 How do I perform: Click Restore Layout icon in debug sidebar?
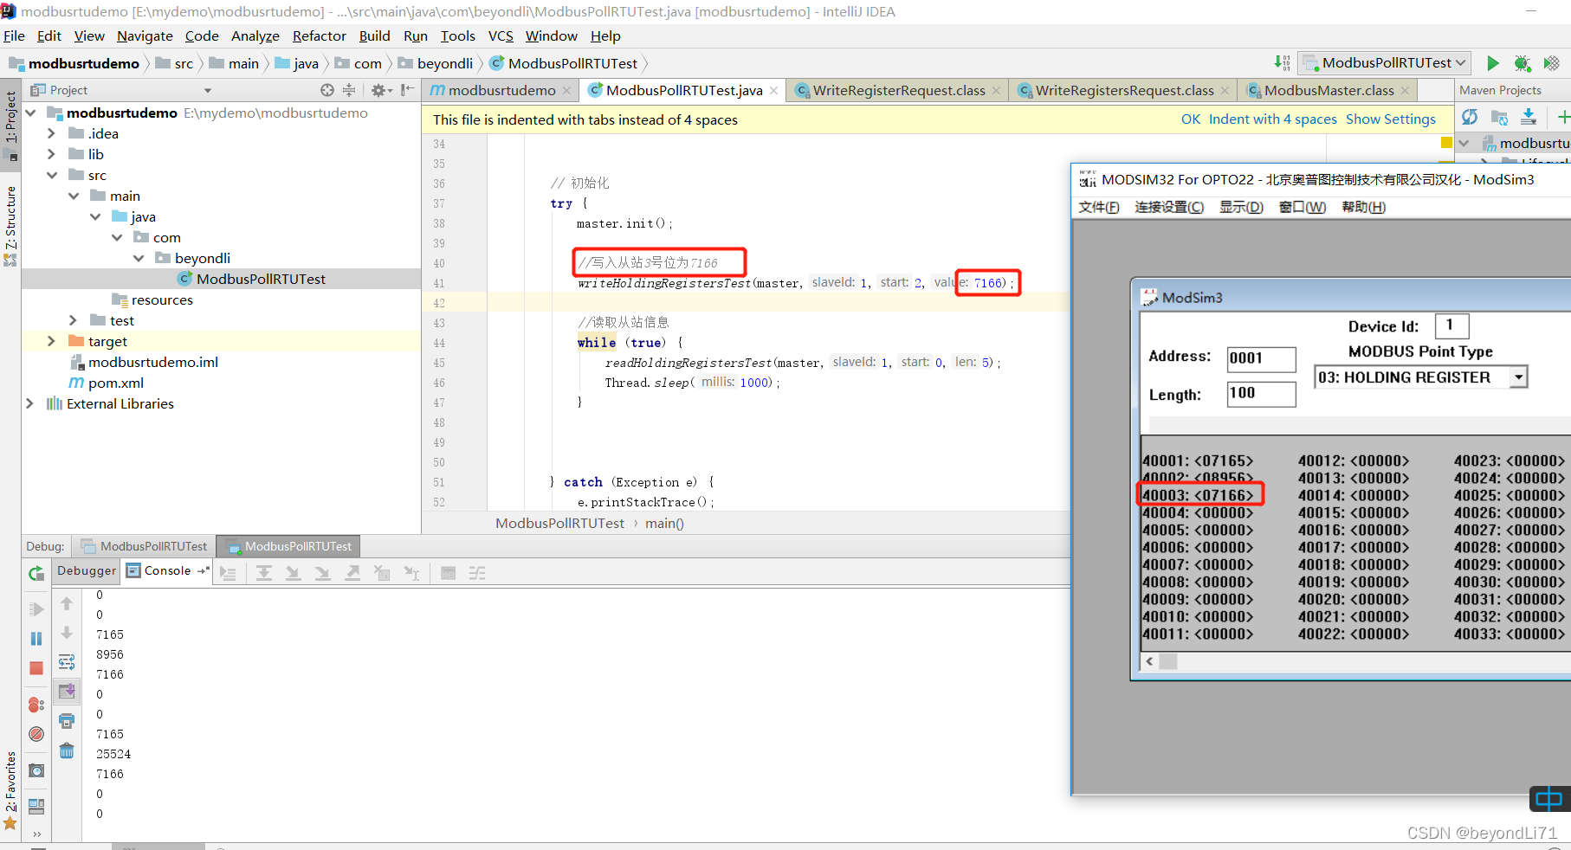pos(36,807)
